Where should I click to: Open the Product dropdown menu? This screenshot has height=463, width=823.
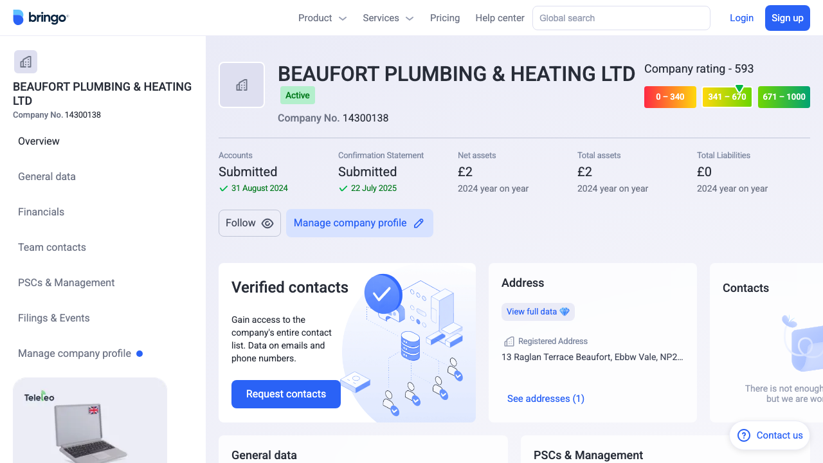[322, 18]
